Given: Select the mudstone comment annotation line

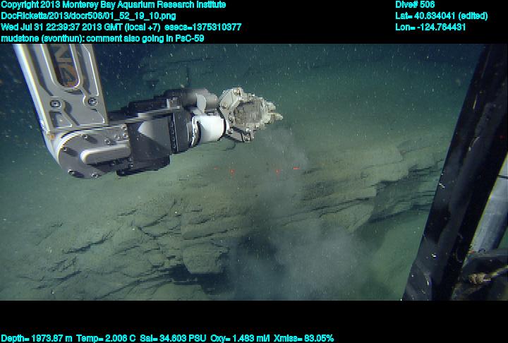Looking at the screenshot, I should pyautogui.click(x=102, y=38).
